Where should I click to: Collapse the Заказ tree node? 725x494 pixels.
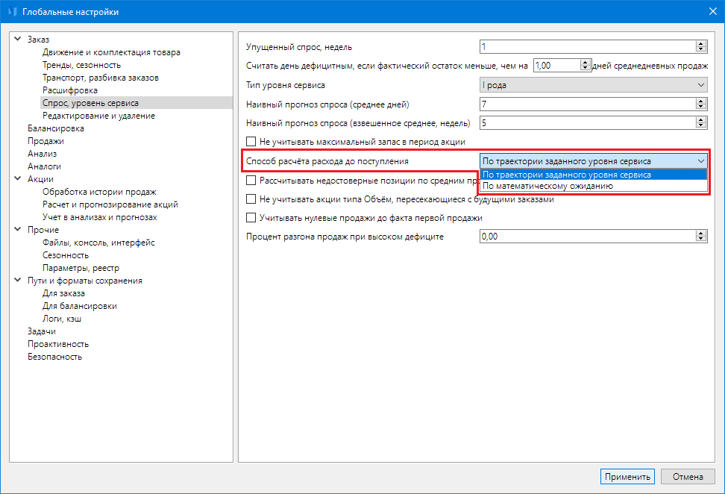pyautogui.click(x=18, y=40)
